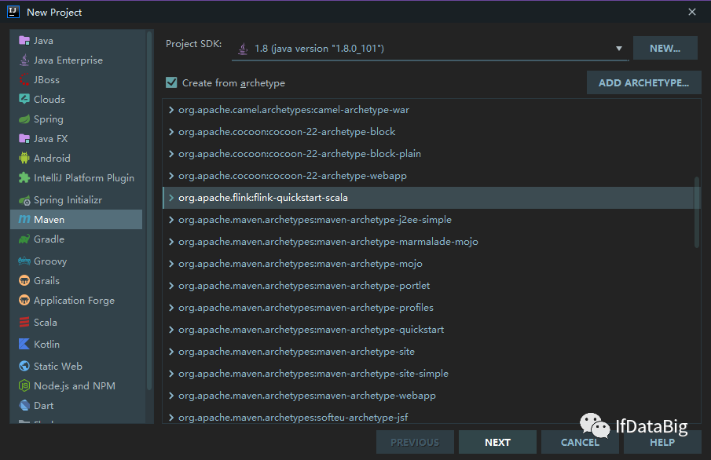The image size is (711, 460).
Task: Expand flink-quickstart-scala archetype
Action: [x=171, y=198]
